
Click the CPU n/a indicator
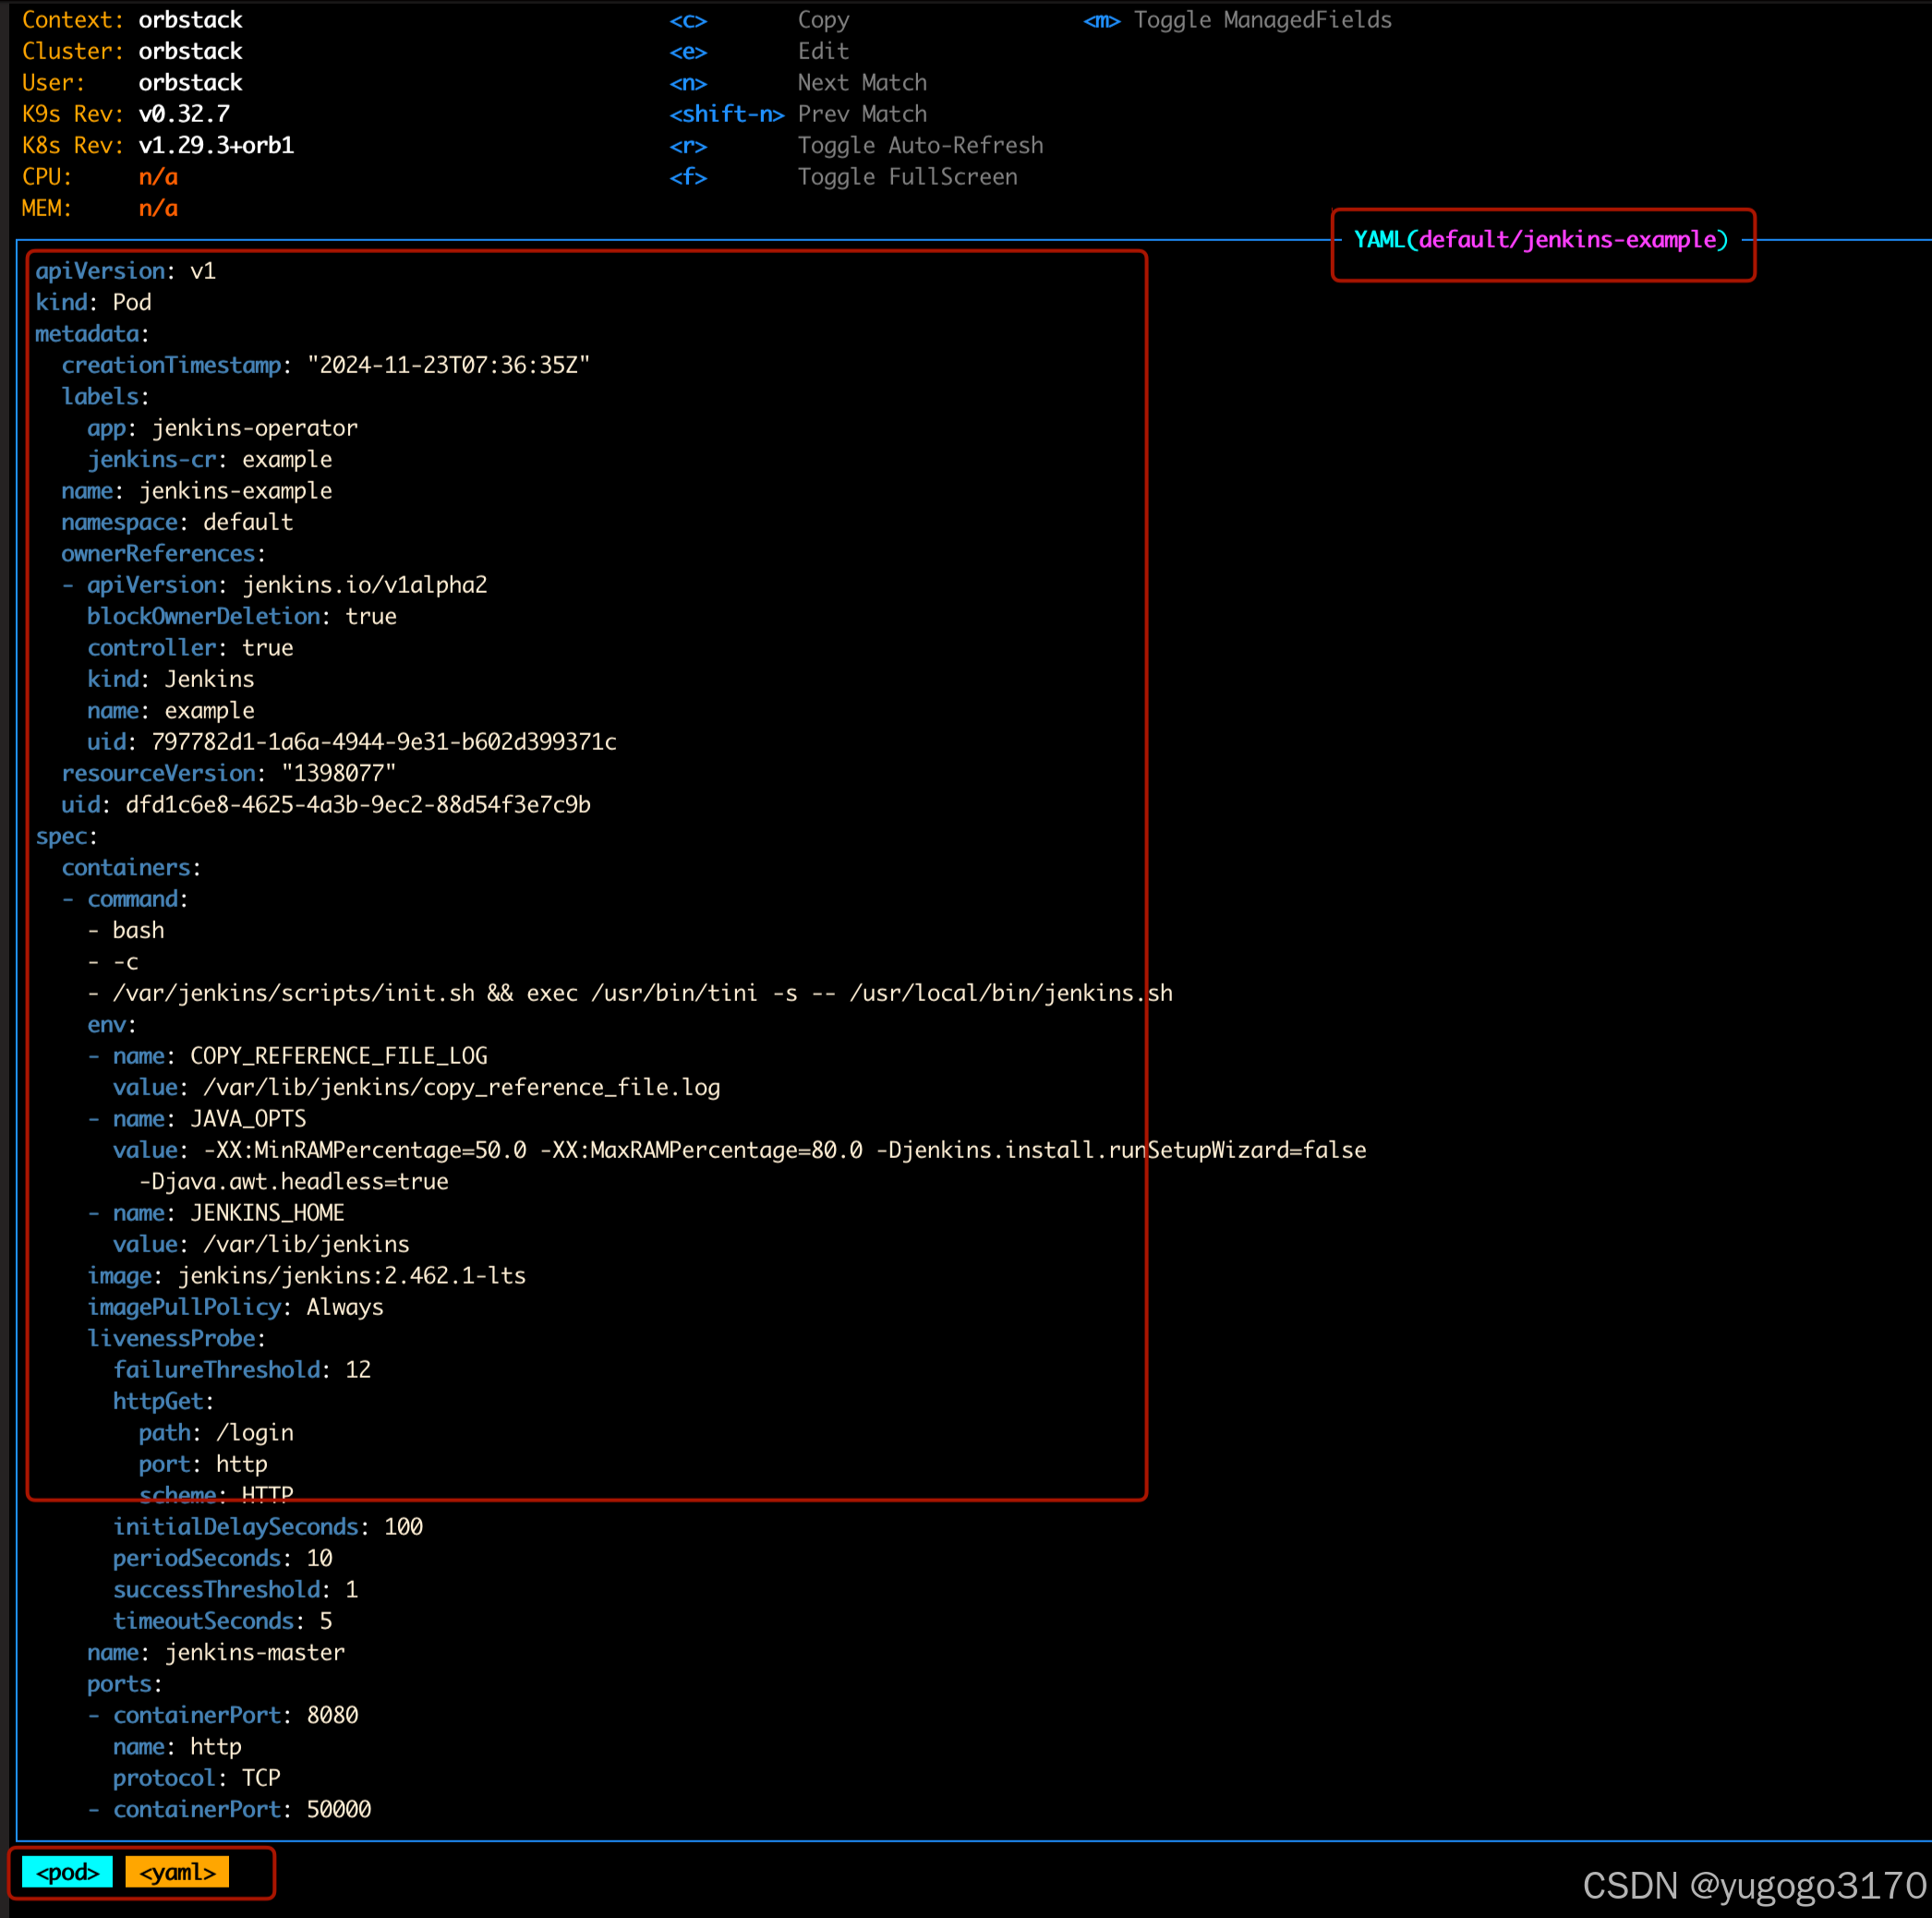158,177
